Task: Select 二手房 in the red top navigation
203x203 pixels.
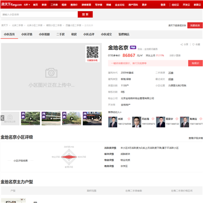Action: 54,5
